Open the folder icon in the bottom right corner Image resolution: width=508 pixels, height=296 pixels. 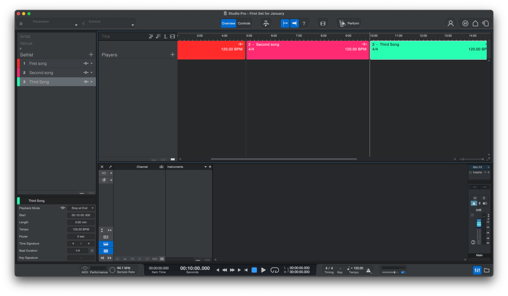486,270
